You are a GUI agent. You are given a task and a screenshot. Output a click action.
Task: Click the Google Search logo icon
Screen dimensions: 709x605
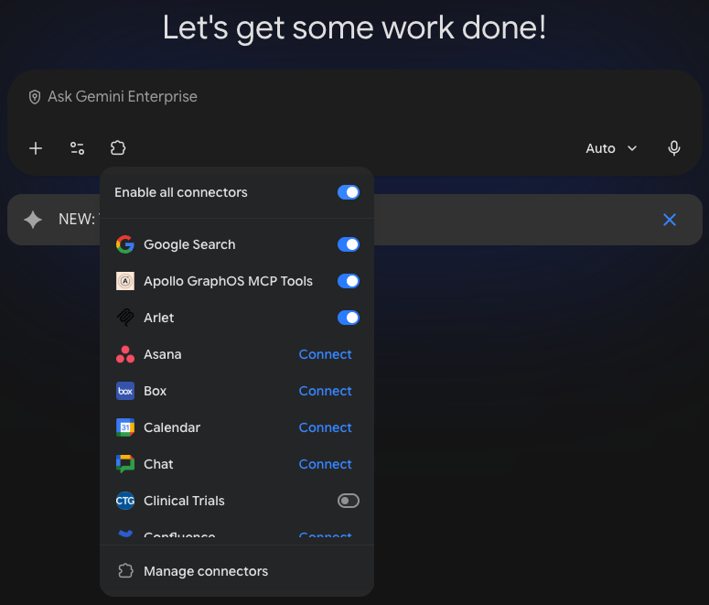[125, 244]
